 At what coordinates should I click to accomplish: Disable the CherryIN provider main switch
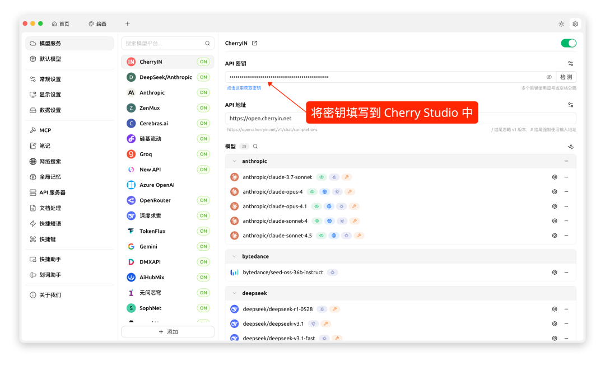coord(569,43)
